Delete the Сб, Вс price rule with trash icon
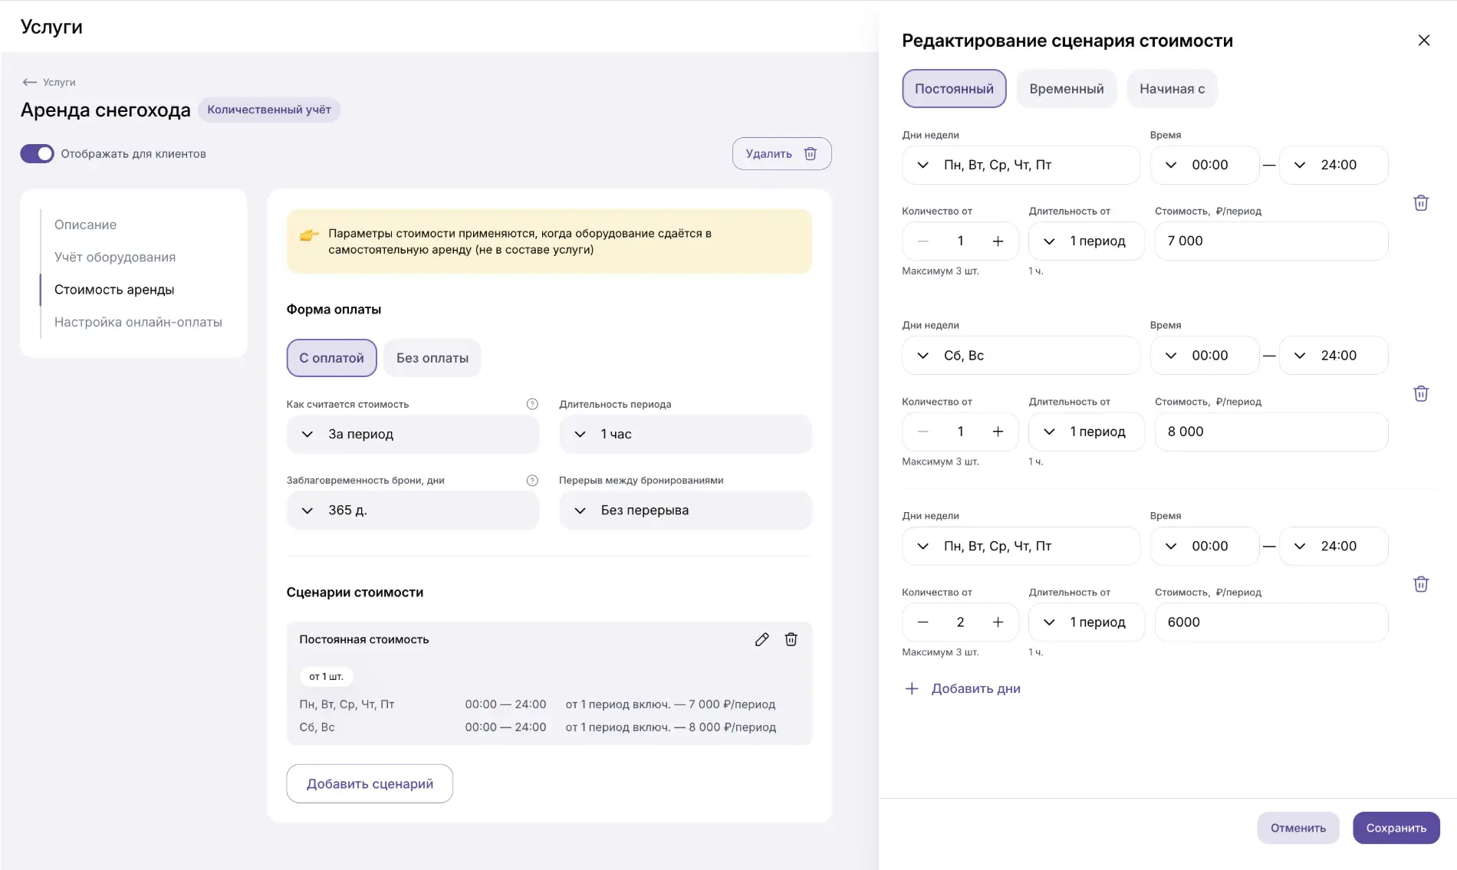This screenshot has width=1457, height=870. (1421, 393)
